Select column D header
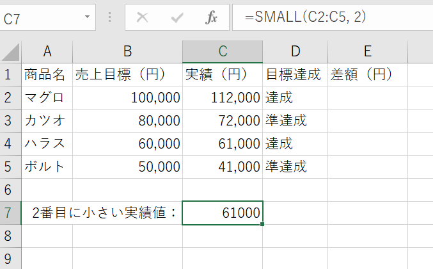The height and width of the screenshot is (269, 433). [294, 52]
